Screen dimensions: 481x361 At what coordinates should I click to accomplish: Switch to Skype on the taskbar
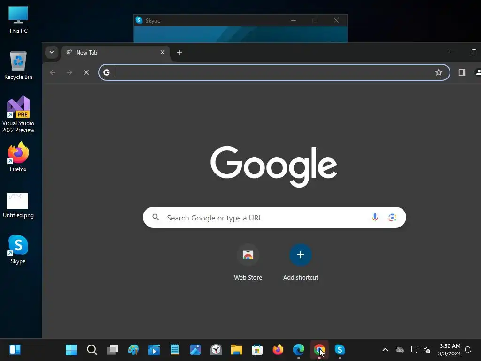[x=340, y=350]
